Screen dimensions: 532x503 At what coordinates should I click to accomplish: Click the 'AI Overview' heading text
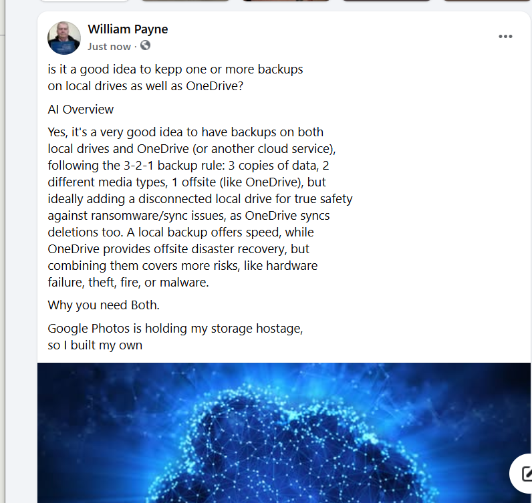[81, 110]
